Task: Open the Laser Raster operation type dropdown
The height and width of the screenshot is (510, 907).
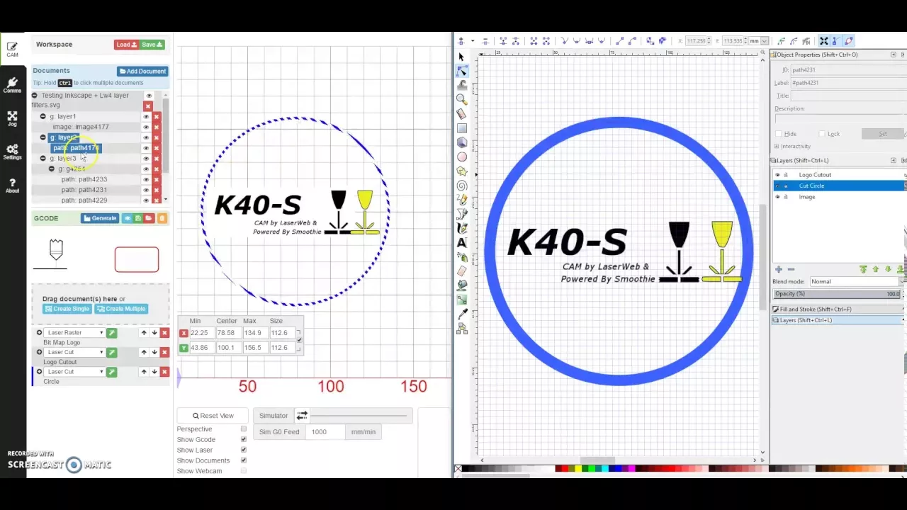Action: click(74, 333)
